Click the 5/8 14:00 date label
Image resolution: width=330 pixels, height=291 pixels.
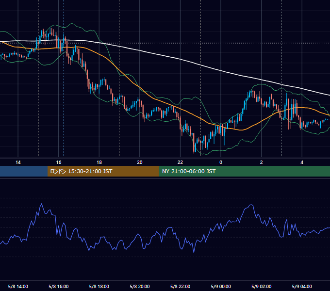(18, 286)
